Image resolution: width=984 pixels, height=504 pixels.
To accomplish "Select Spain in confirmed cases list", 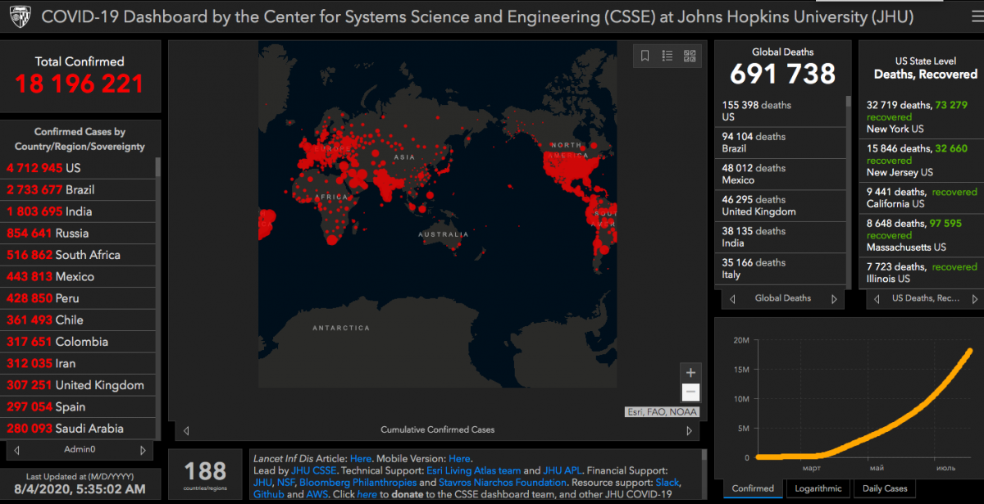I will click(x=80, y=406).
